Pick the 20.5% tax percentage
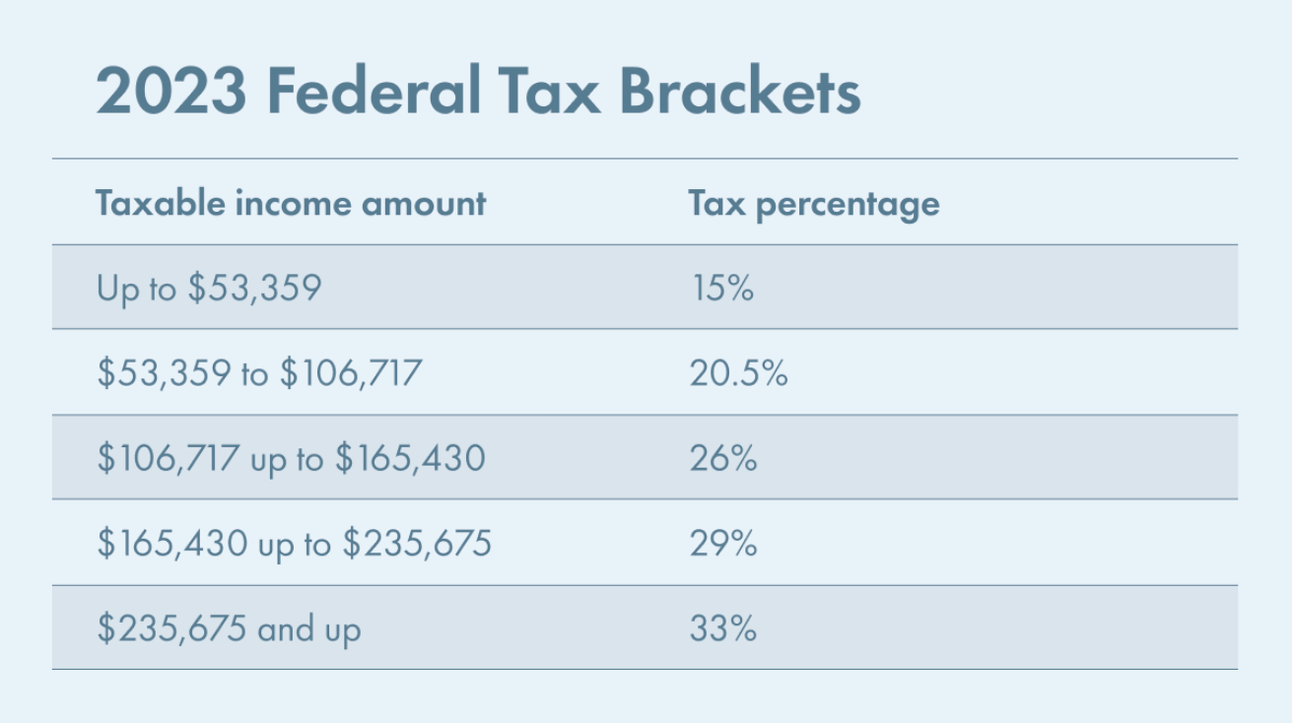This screenshot has height=723, width=1293. click(x=738, y=373)
